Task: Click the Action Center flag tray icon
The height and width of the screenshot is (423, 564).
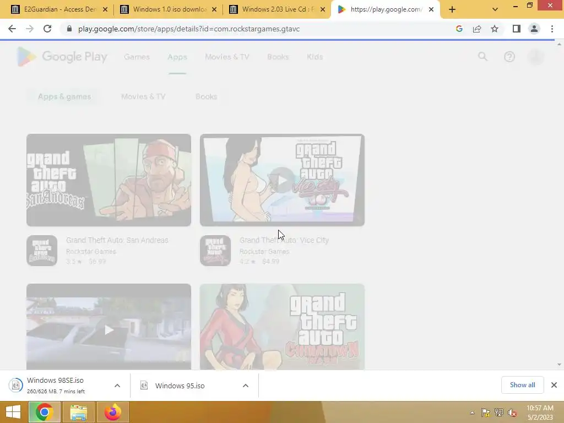Action: [486, 413]
